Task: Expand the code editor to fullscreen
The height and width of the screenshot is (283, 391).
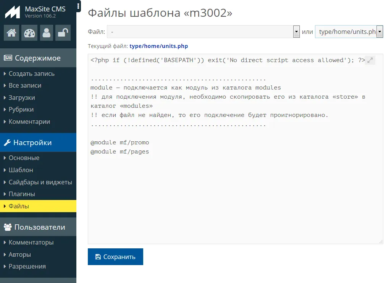Action: point(370,60)
